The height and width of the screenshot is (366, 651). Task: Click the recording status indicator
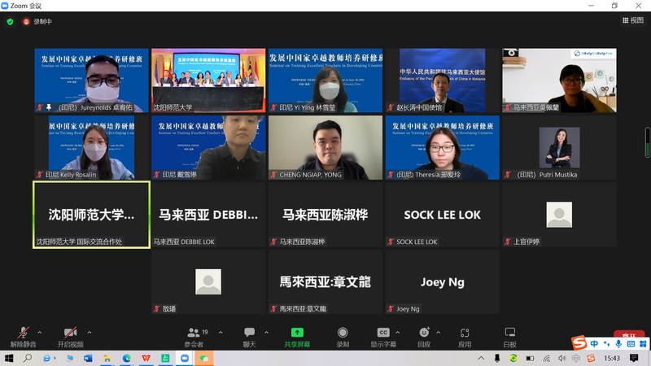(x=37, y=21)
